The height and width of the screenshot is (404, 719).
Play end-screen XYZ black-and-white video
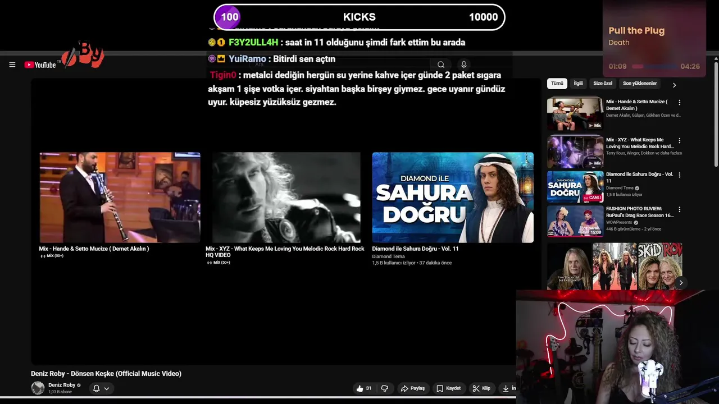(x=286, y=198)
